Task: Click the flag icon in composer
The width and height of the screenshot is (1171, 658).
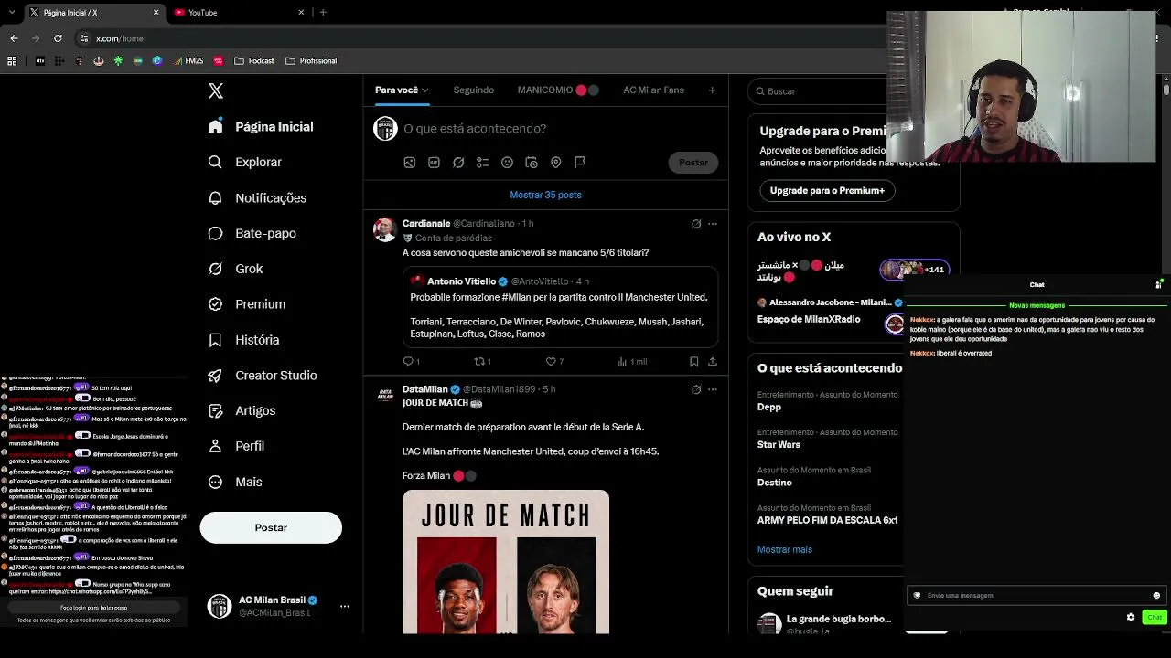Action: [x=580, y=163]
